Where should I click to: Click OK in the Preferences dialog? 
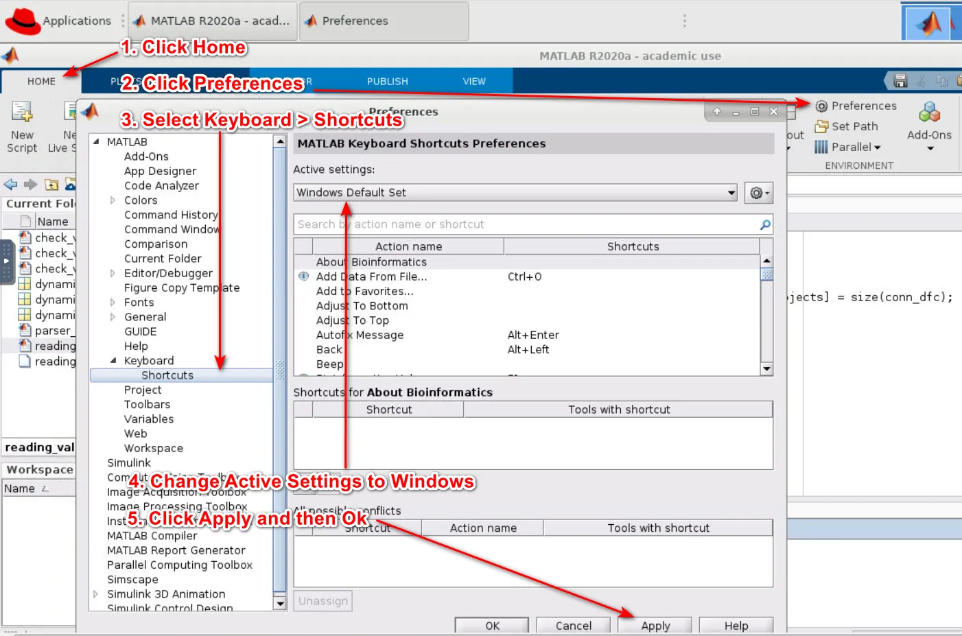pyautogui.click(x=492, y=625)
